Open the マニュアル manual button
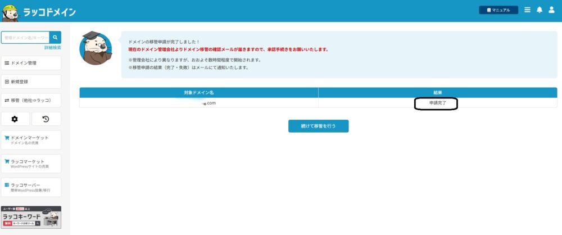 pyautogui.click(x=498, y=10)
